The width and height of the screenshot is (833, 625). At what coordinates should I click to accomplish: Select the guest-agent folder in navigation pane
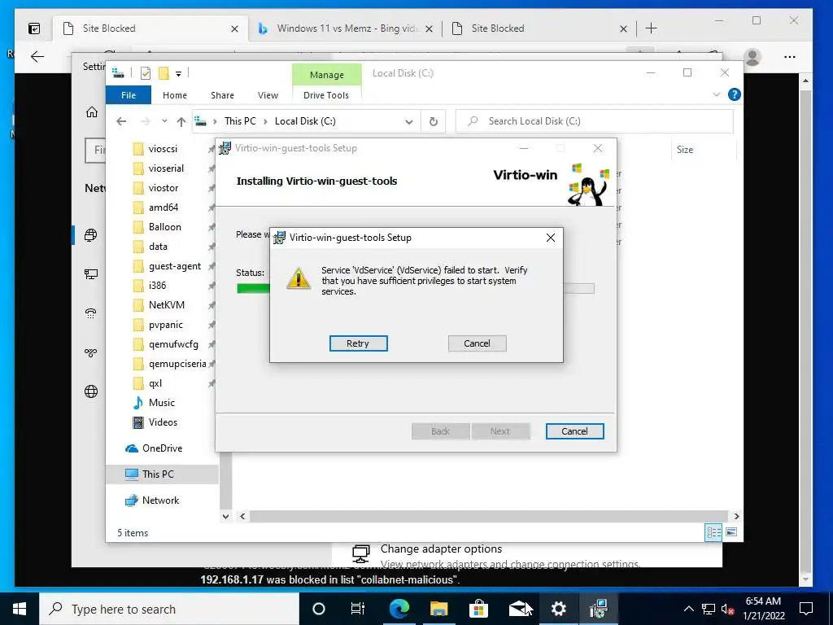point(174,266)
